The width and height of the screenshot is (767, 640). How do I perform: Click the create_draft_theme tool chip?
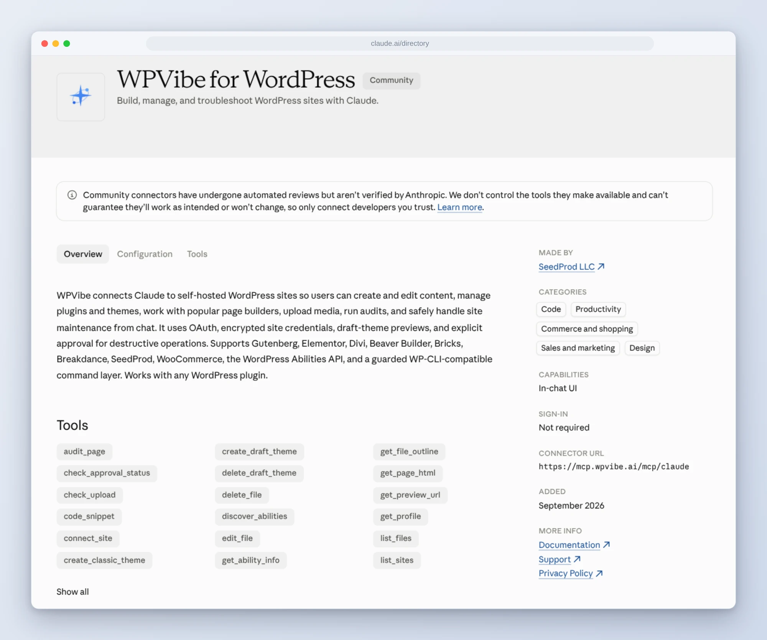coord(259,452)
